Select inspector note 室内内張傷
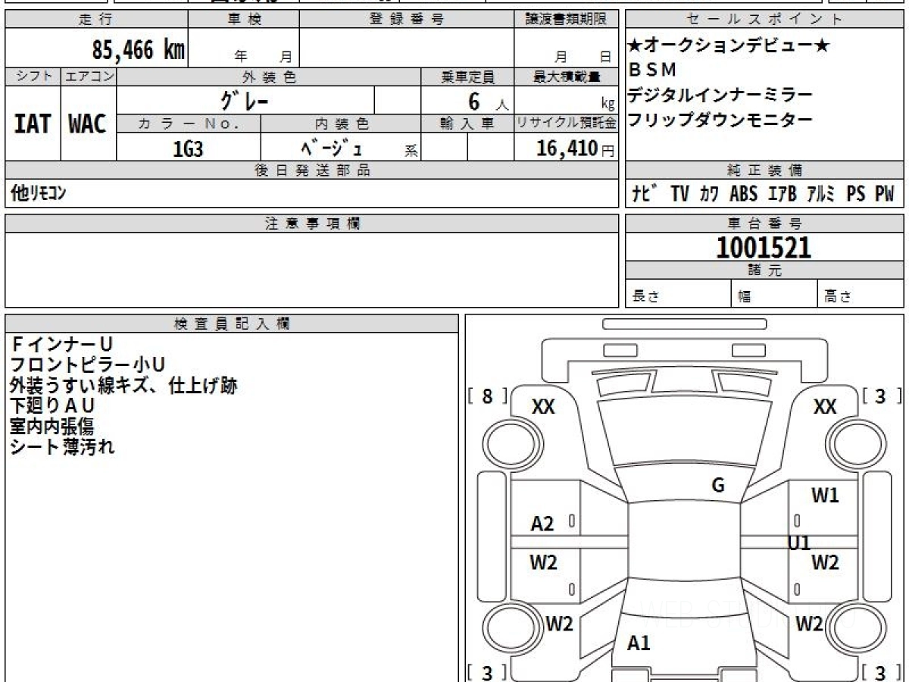 52,427
